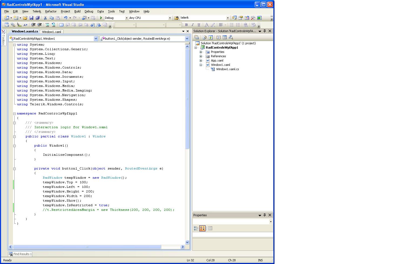Toggle auto-hide pin on Solution Explorer
The width and height of the screenshot is (404, 264).
pos(265,31)
